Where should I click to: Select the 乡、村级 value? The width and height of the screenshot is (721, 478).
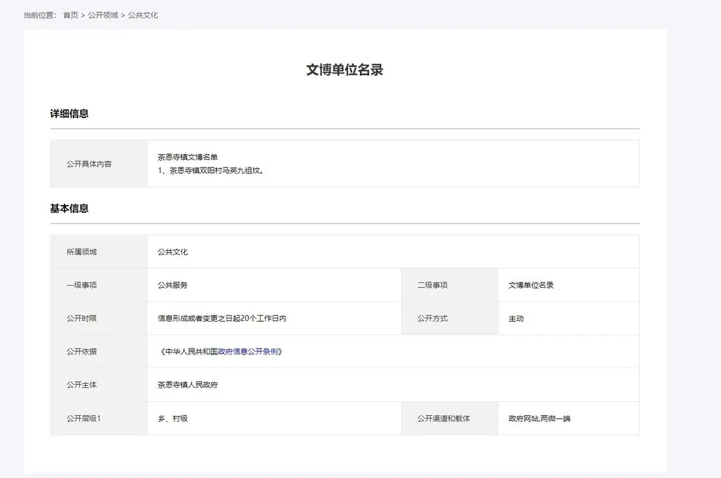[173, 418]
